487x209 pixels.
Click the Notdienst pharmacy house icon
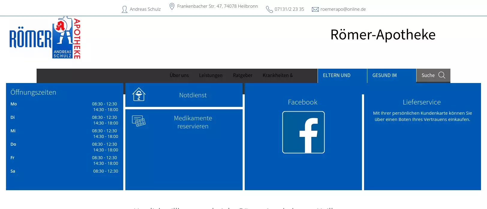point(139,94)
